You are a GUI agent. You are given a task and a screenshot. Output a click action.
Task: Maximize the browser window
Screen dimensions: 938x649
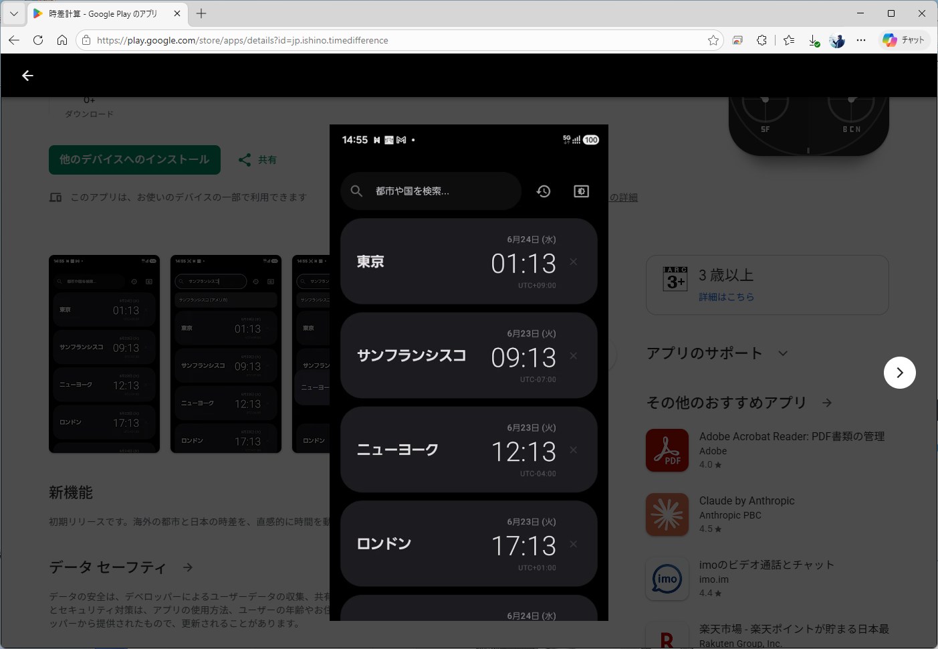(891, 13)
